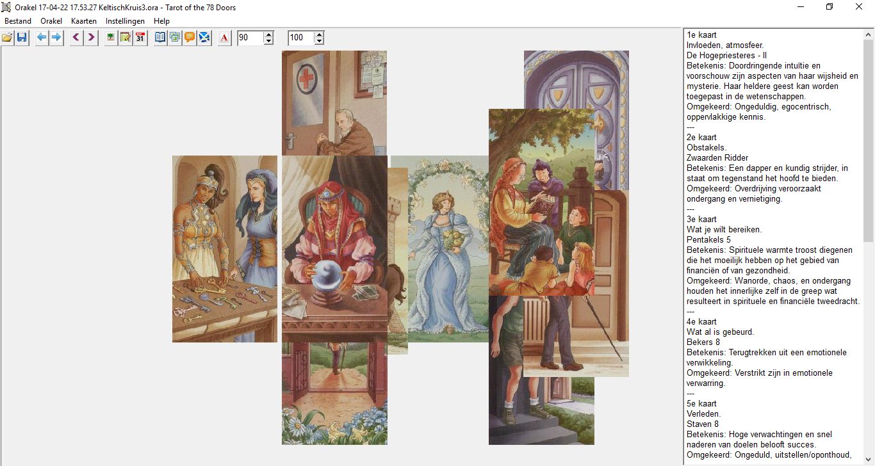Select the old man at red cross door card
This screenshot has width=875, height=466.
coord(334,102)
